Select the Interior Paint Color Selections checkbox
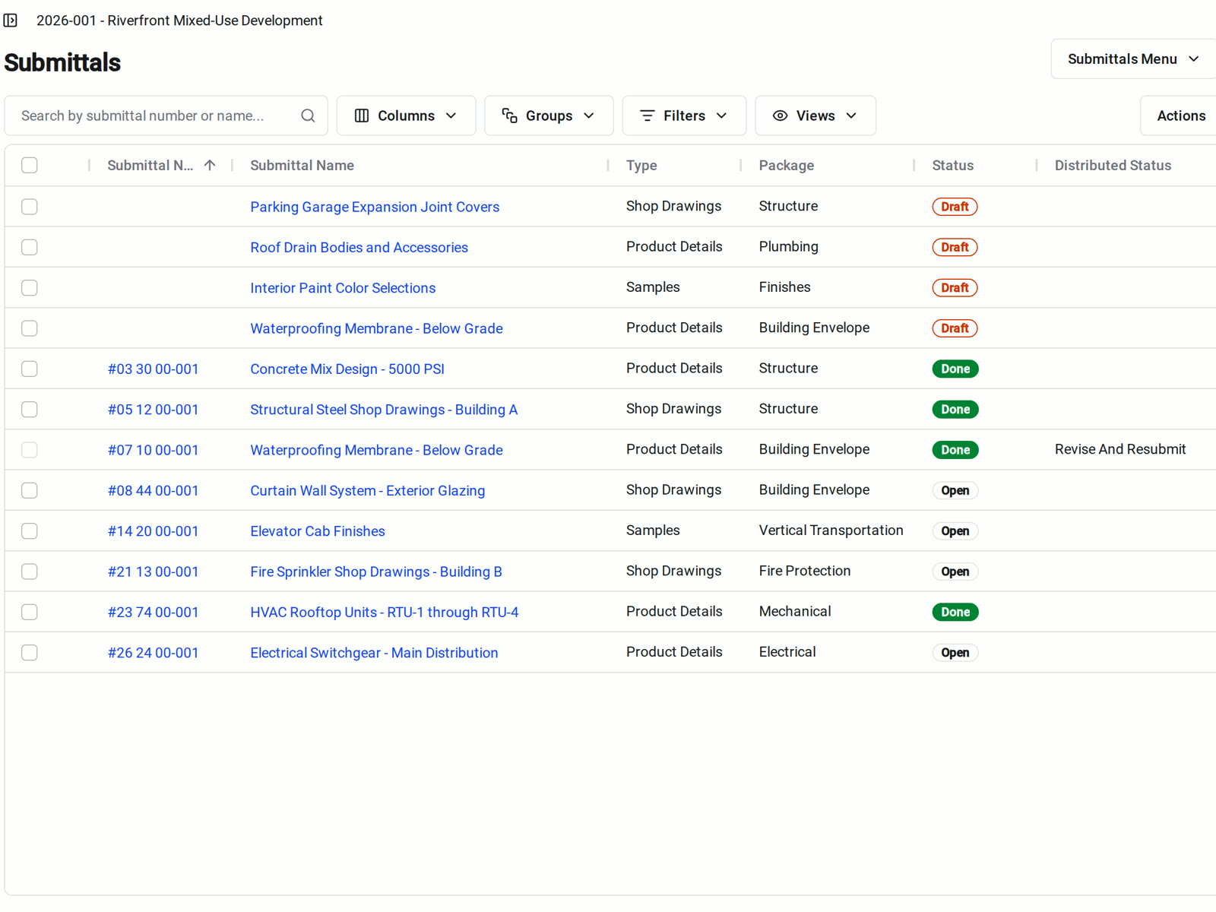The image size is (1216, 912). pos(30,288)
